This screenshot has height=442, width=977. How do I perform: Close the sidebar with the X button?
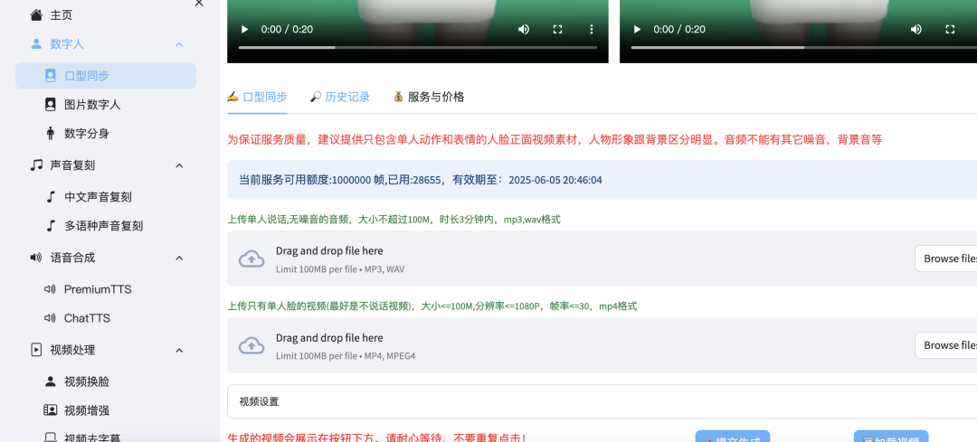click(x=199, y=3)
